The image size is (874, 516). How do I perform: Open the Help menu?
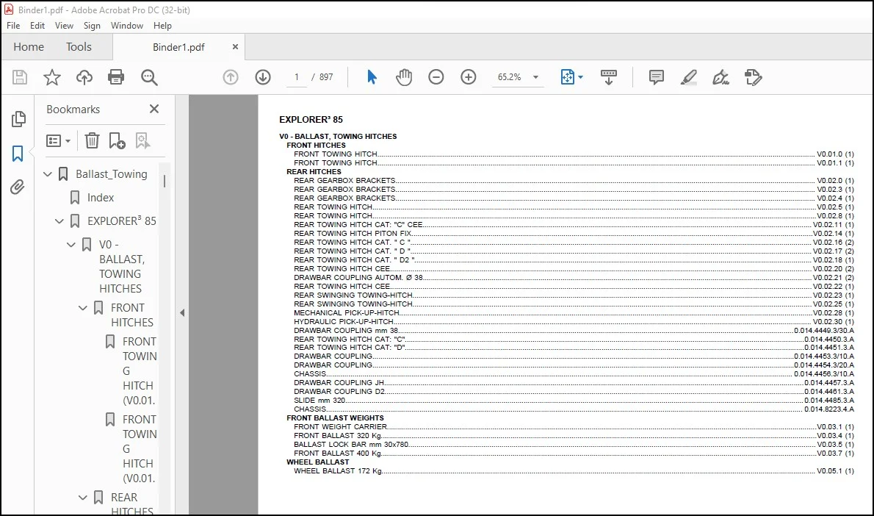click(162, 26)
